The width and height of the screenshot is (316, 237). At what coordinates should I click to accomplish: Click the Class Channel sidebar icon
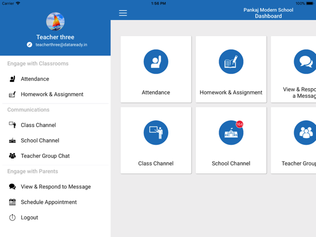(12, 125)
